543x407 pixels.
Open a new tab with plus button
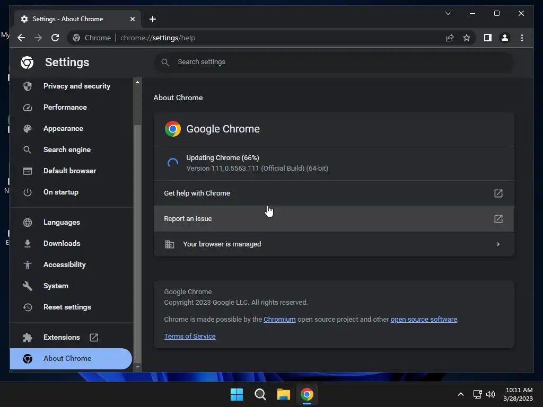(x=153, y=19)
